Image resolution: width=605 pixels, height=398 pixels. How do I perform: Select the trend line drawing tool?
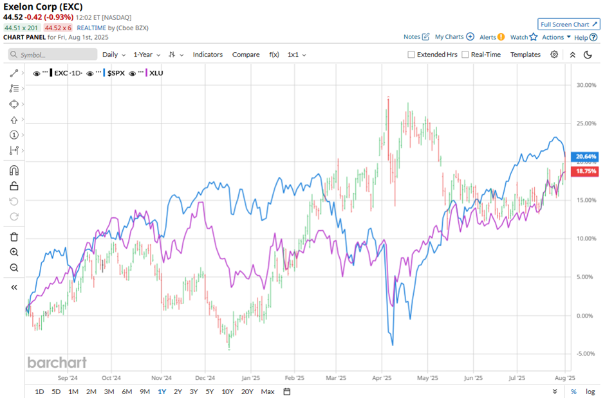(14, 73)
